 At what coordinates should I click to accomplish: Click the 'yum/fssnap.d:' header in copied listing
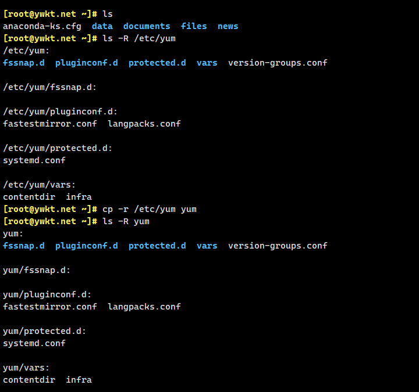coord(37,270)
